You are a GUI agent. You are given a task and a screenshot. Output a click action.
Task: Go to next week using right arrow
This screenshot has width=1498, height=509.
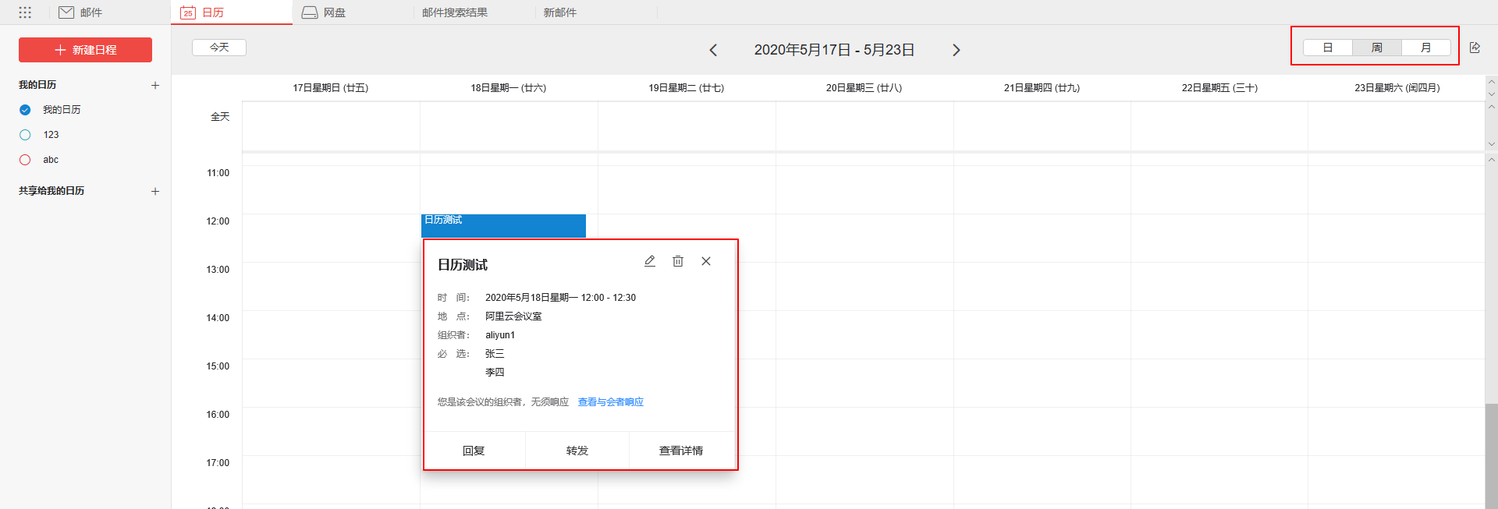click(x=956, y=50)
